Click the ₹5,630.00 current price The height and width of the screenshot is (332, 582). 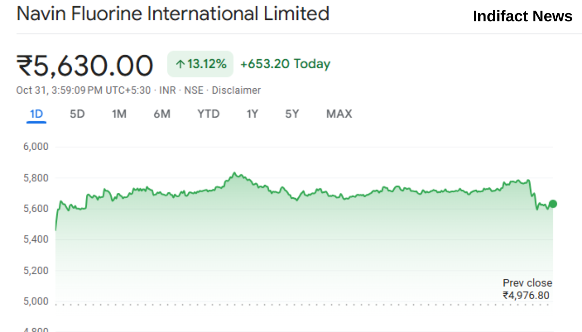click(x=85, y=65)
